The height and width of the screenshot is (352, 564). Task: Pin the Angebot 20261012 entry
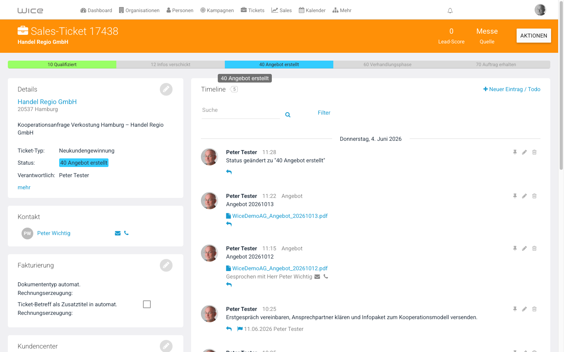[515, 248]
